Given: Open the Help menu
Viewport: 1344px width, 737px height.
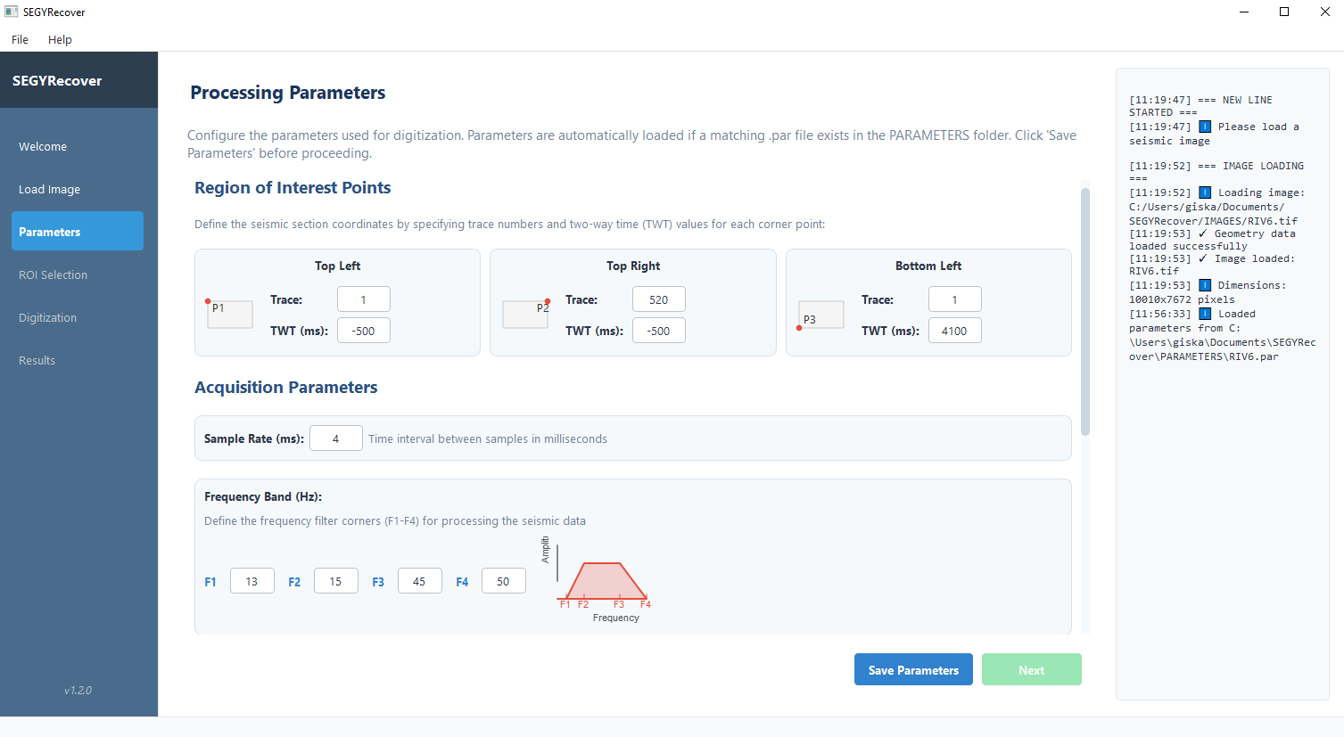Looking at the screenshot, I should [x=60, y=39].
